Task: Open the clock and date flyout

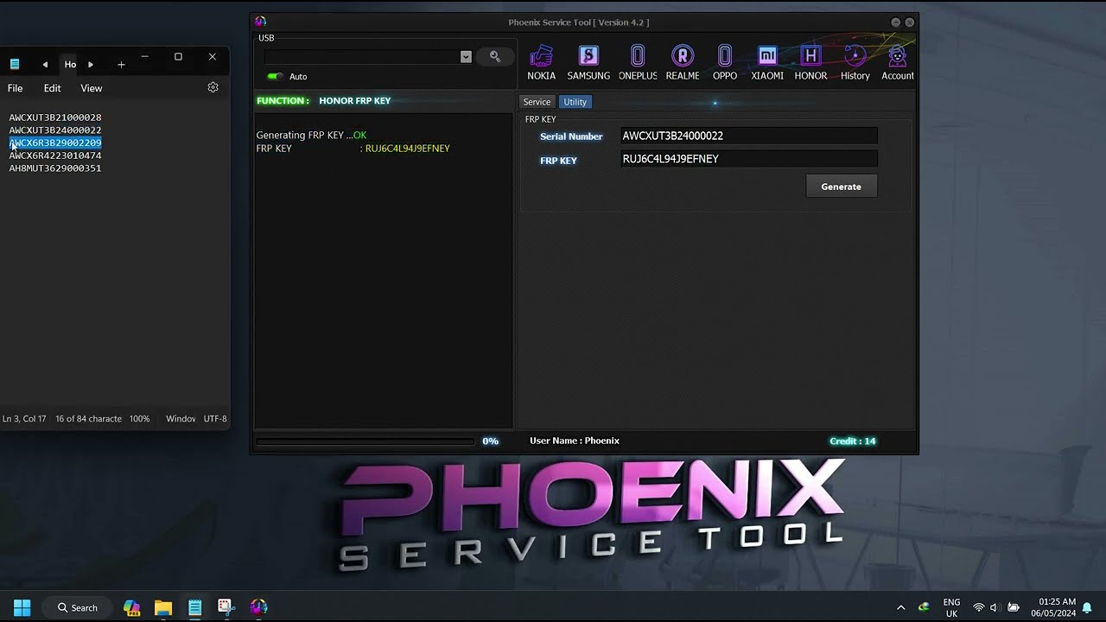Action: click(1053, 607)
